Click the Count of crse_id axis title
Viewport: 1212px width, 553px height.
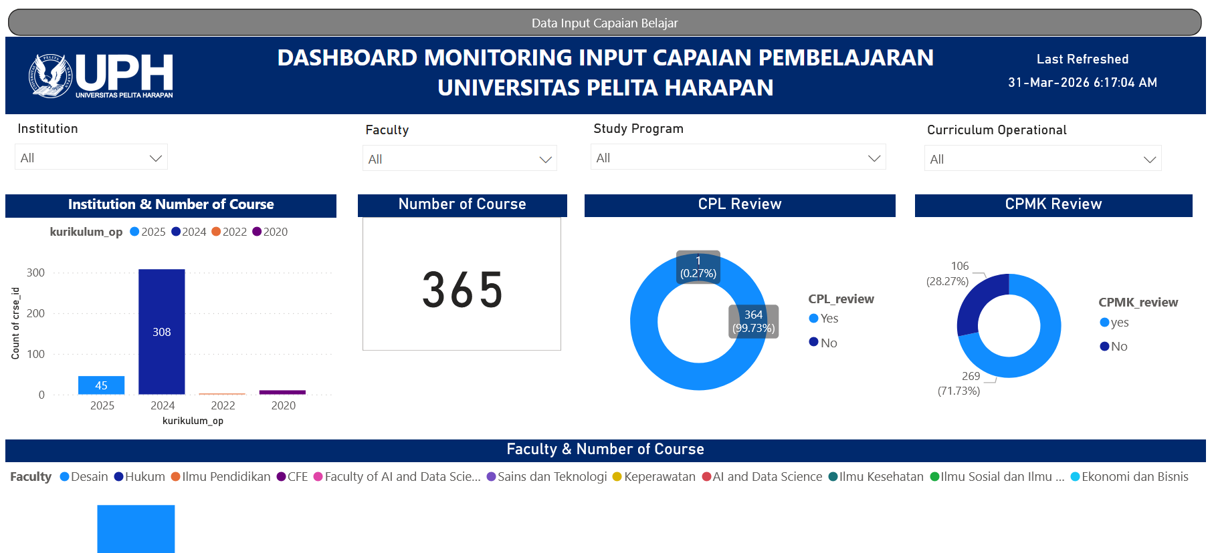[15, 323]
